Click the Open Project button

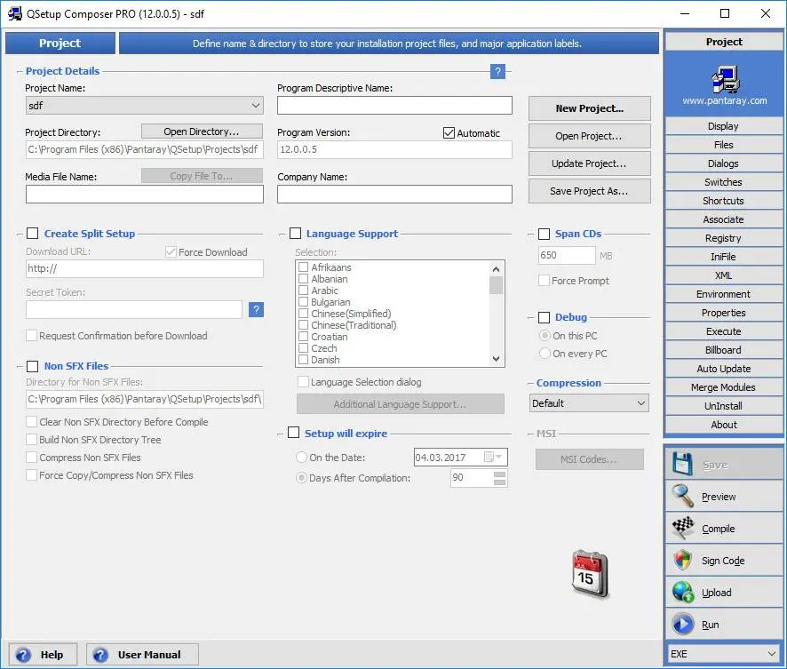pyautogui.click(x=589, y=136)
